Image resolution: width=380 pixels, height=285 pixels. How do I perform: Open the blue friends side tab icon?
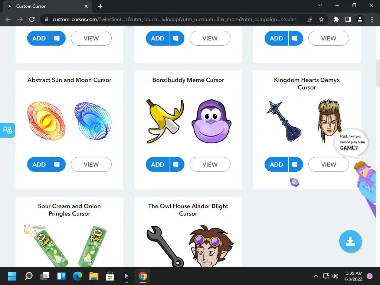tap(7, 130)
